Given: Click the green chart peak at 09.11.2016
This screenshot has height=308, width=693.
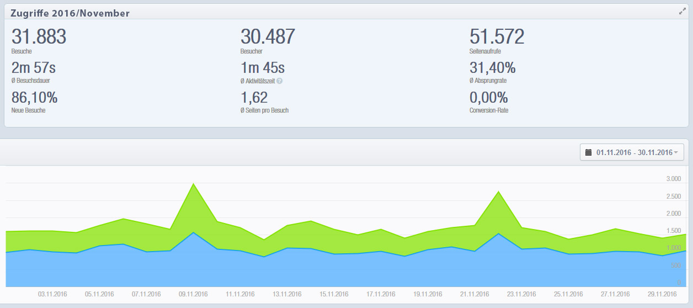Looking at the screenshot, I should click(193, 184).
